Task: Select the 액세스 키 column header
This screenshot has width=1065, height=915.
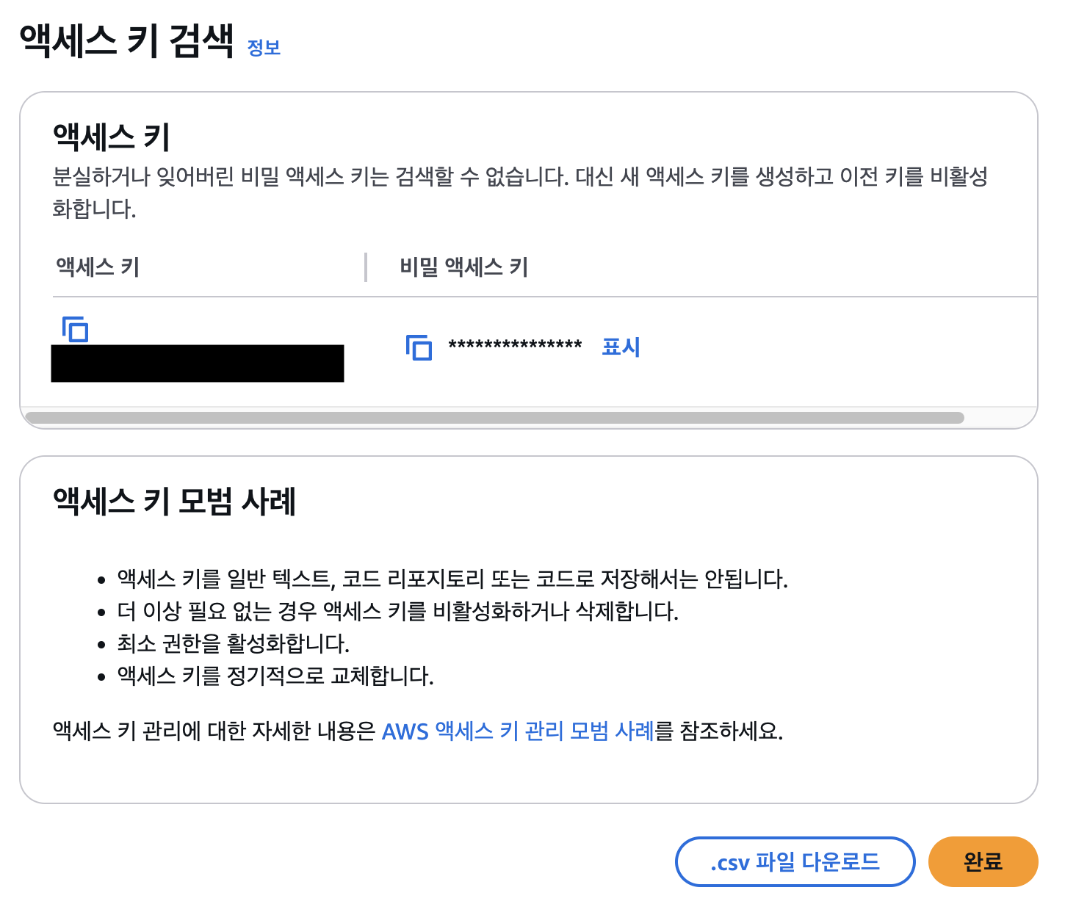Action: point(98,267)
